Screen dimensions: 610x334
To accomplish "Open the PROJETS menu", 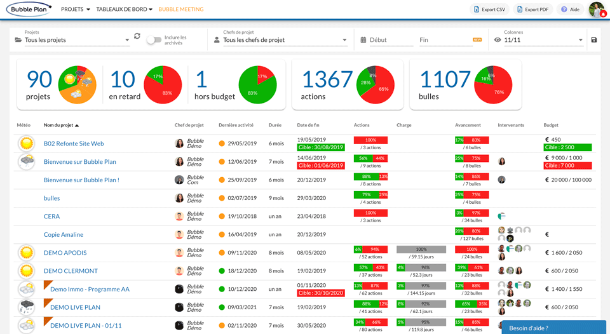I will click(76, 10).
